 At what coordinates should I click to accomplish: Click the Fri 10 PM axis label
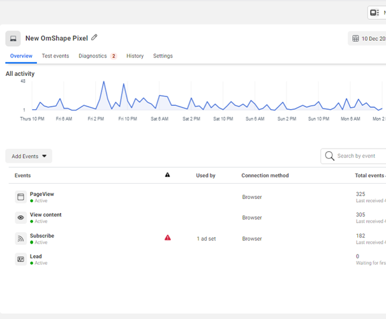pyautogui.click(x=128, y=119)
